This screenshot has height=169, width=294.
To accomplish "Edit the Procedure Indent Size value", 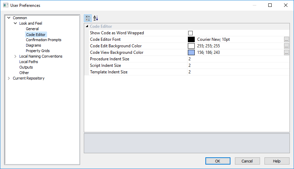I will point(237,59).
